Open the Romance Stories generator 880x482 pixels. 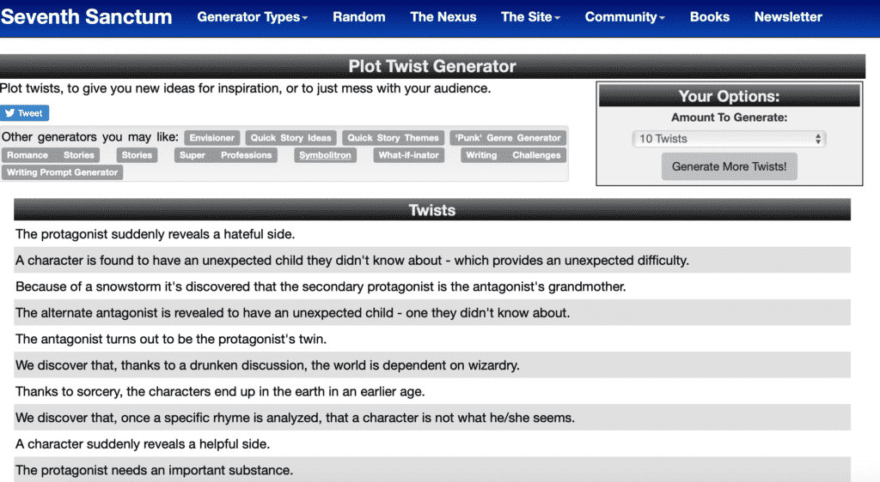click(51, 155)
